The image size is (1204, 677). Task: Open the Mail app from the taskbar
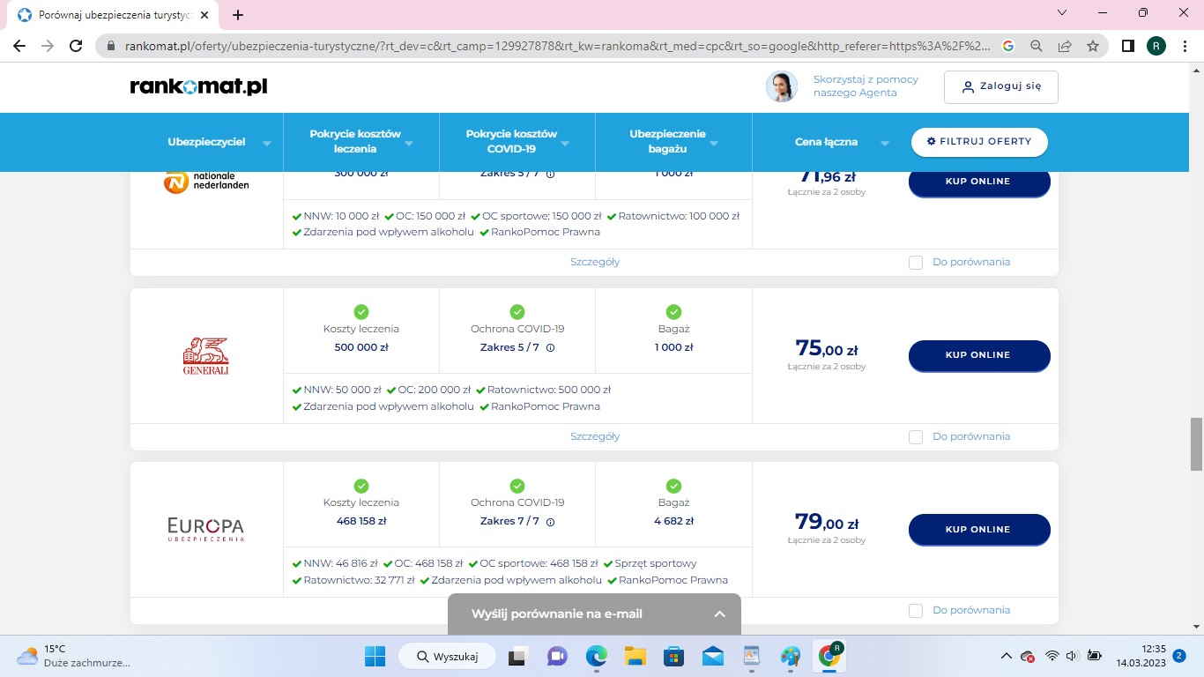coord(713,656)
